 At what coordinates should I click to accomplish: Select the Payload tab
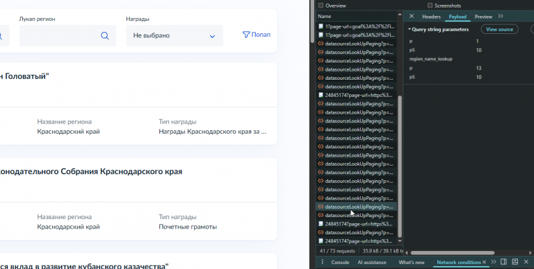(x=458, y=17)
